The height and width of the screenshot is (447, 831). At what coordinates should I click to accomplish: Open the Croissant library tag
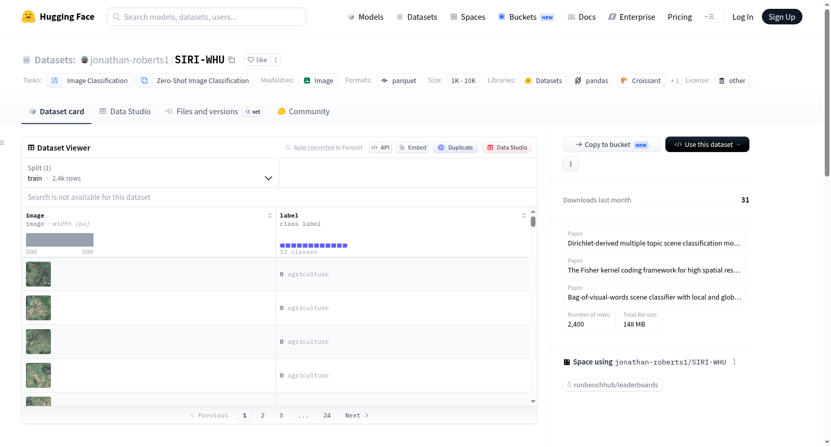641,80
